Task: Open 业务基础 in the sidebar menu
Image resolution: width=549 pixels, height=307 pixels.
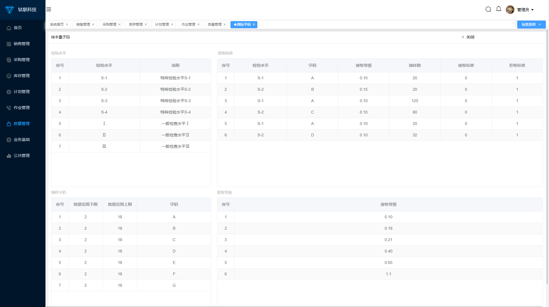Action: coord(23,140)
